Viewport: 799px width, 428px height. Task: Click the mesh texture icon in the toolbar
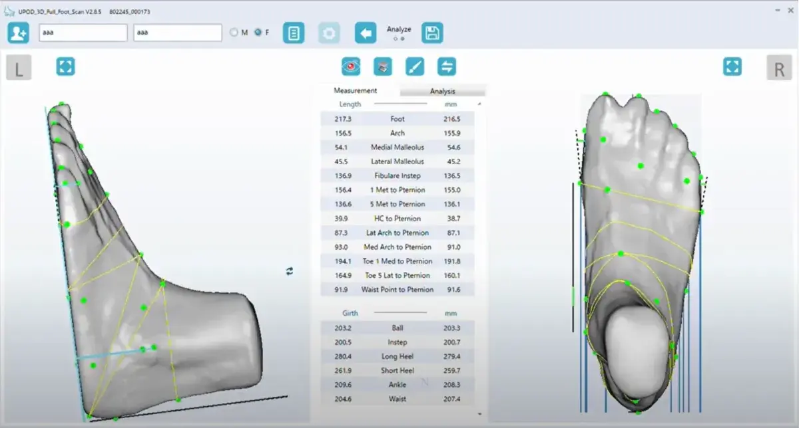click(x=382, y=66)
